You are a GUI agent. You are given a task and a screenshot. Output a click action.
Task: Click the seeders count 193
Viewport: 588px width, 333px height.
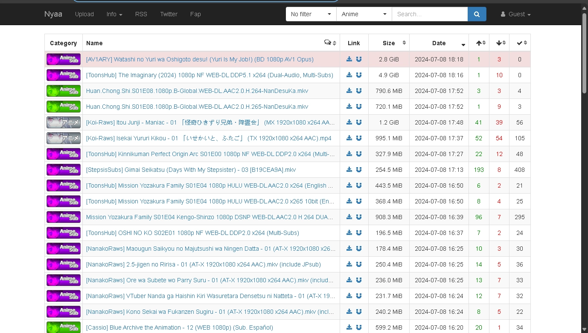479,170
